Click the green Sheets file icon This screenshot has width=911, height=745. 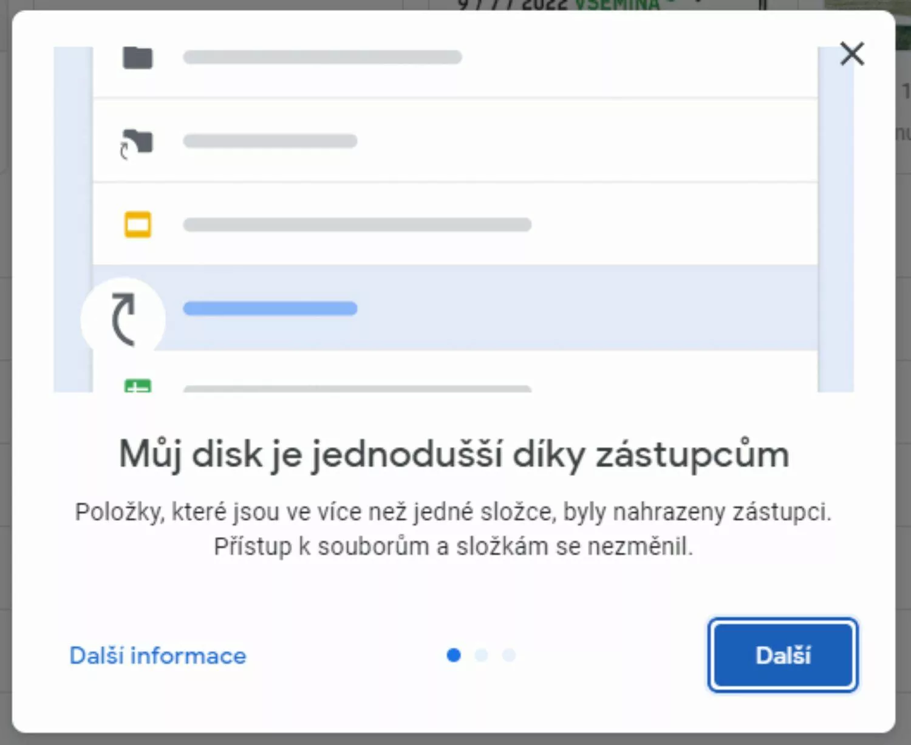(x=138, y=386)
